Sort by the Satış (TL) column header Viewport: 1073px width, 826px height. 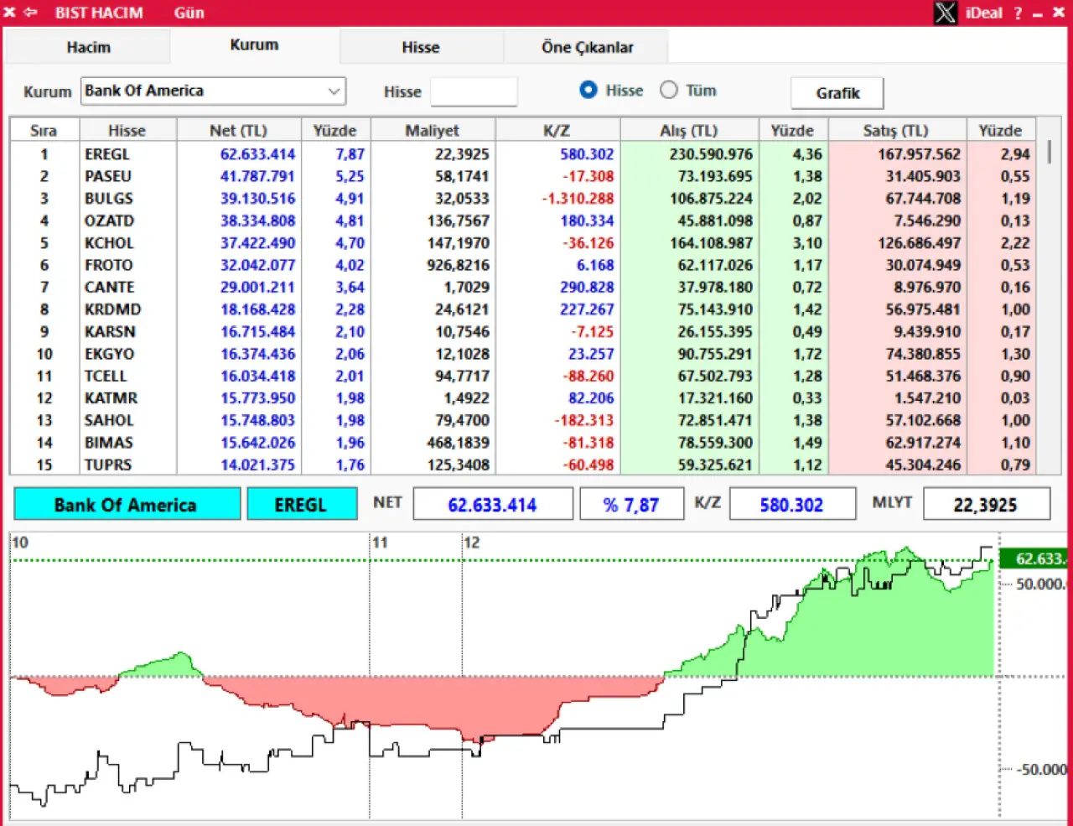coord(896,130)
